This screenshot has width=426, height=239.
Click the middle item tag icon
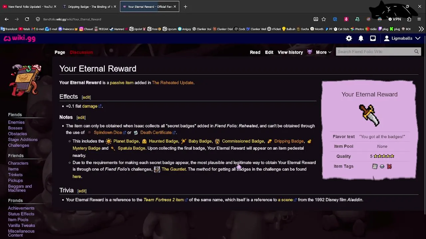pyautogui.click(x=382, y=166)
